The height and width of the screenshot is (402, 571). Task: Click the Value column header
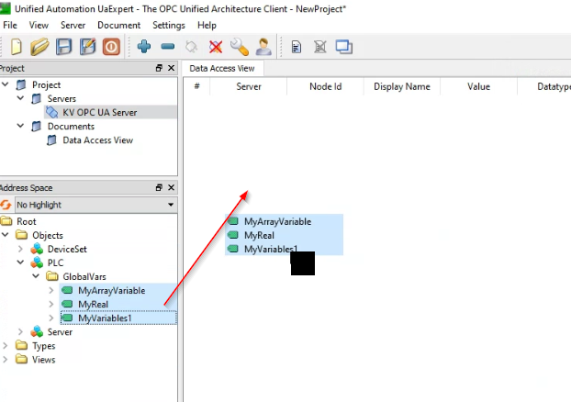pyautogui.click(x=478, y=86)
